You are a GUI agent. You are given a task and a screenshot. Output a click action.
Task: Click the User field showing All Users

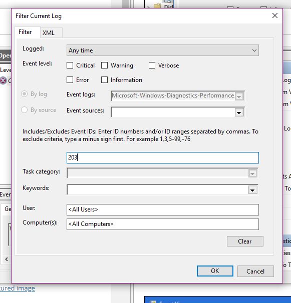[163, 209]
